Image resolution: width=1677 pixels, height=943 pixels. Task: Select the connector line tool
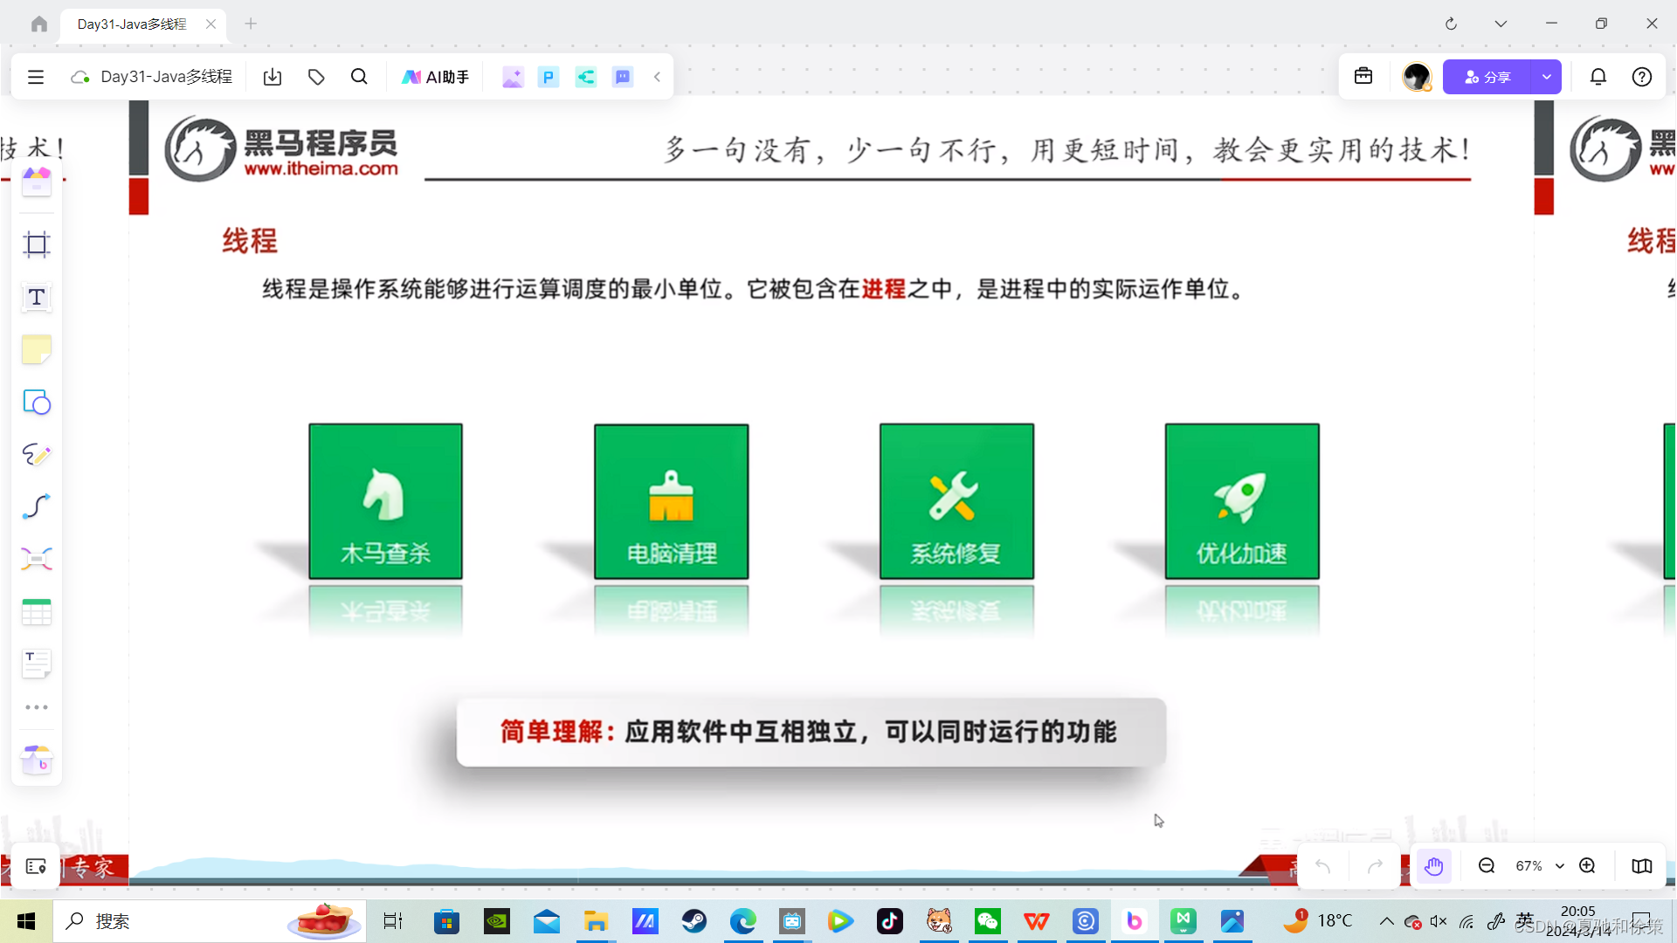pyautogui.click(x=37, y=506)
